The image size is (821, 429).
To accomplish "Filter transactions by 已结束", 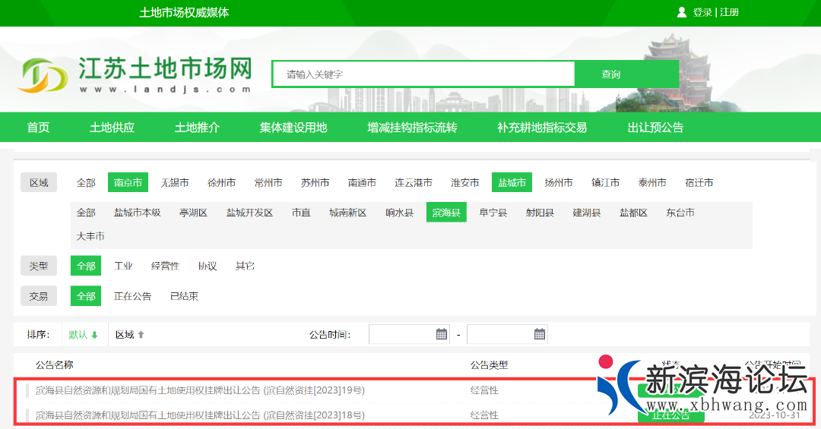I will coord(184,296).
